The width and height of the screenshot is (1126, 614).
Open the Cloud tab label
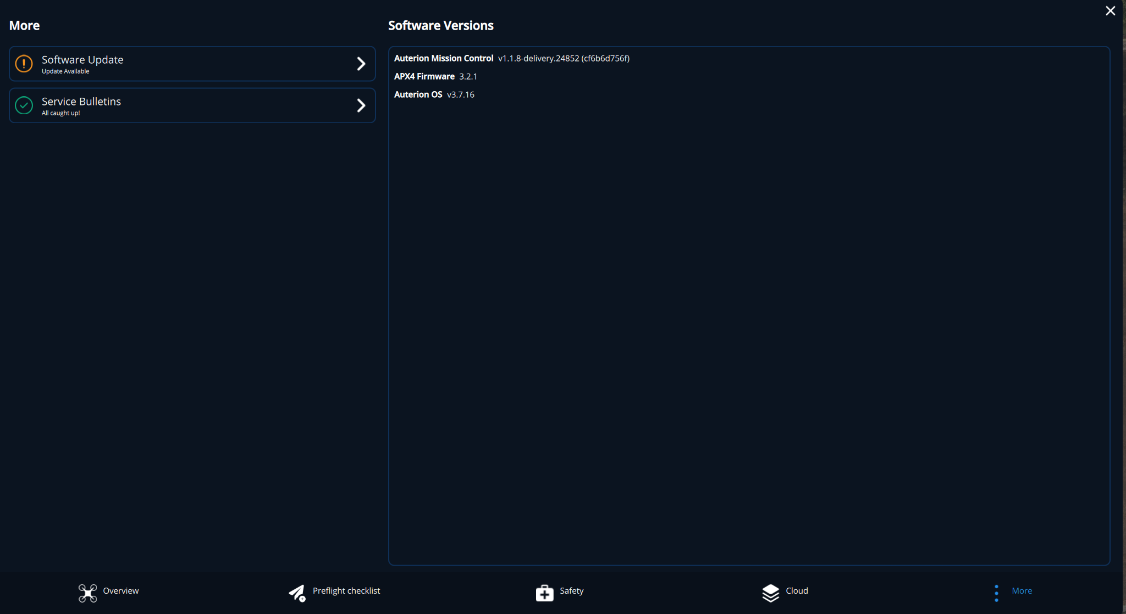coord(797,591)
